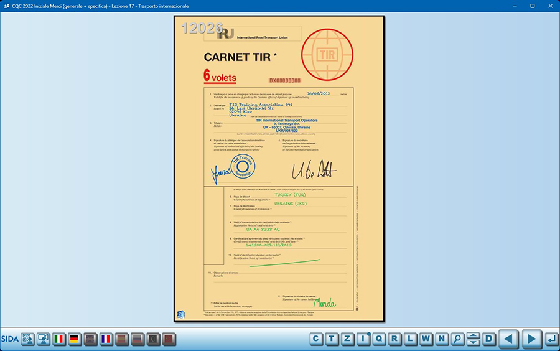
Task: Select the French flag language
Action: point(106,339)
